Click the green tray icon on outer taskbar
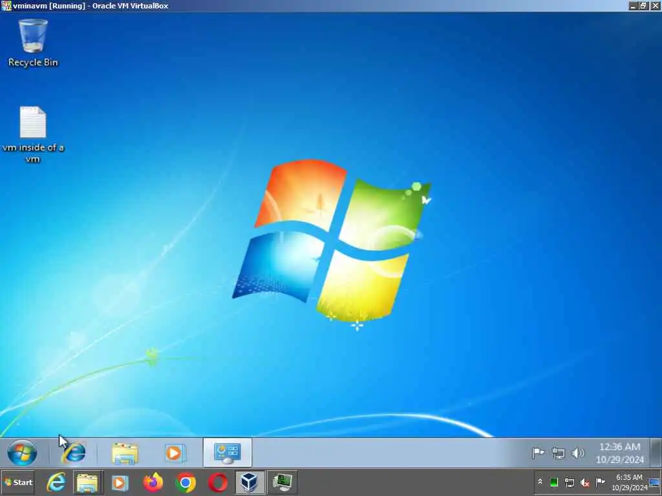Image resolution: width=662 pixels, height=496 pixels. (554, 482)
